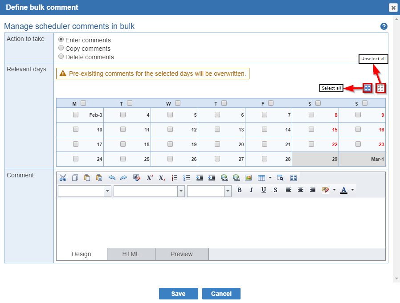Screen dimensions: 400x303
Task: Click the insert table grid icon
Action: pyautogui.click(x=261, y=178)
